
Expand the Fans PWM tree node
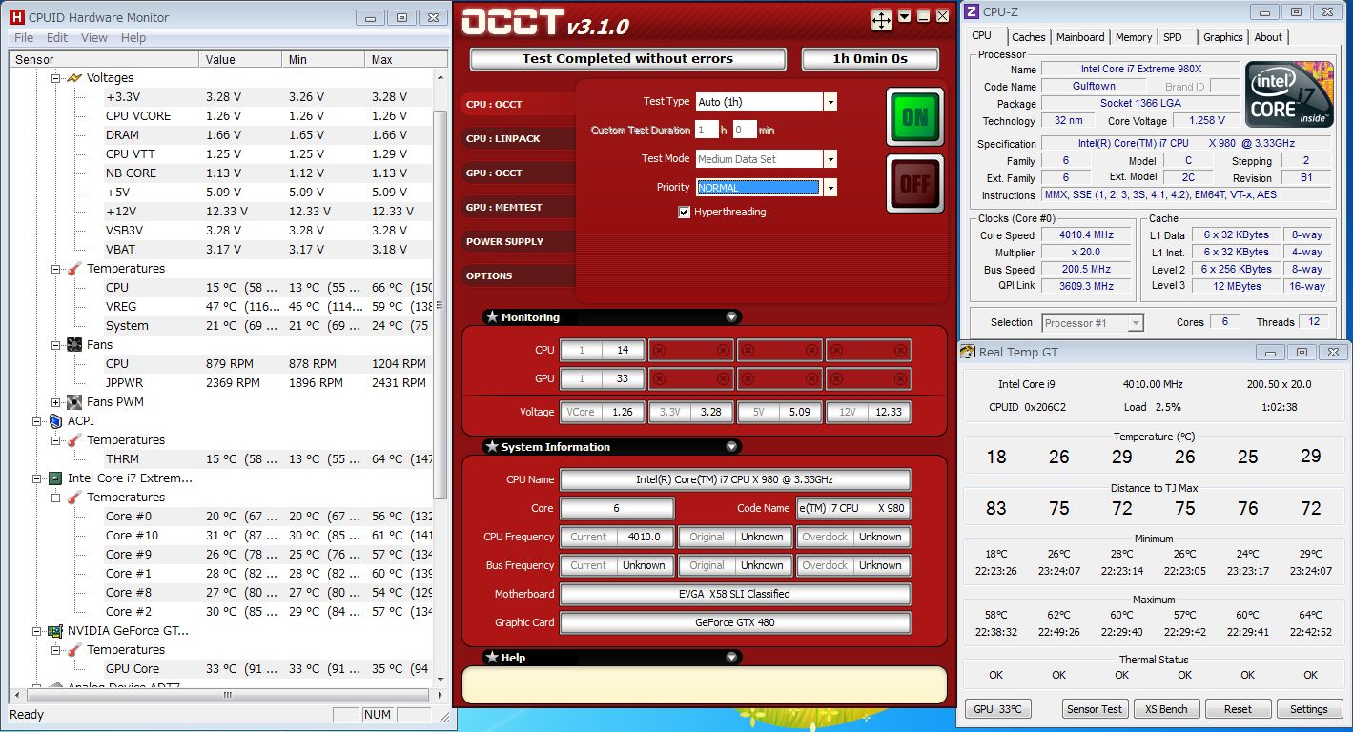pyautogui.click(x=56, y=402)
